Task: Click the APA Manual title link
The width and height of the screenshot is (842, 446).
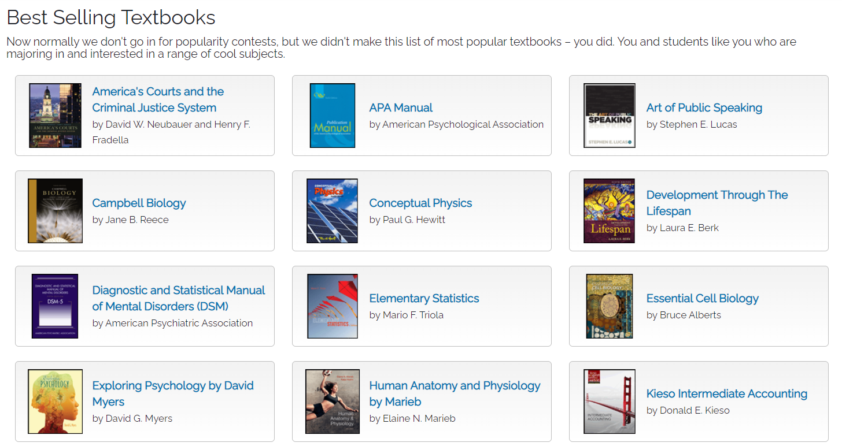Action: (x=401, y=107)
